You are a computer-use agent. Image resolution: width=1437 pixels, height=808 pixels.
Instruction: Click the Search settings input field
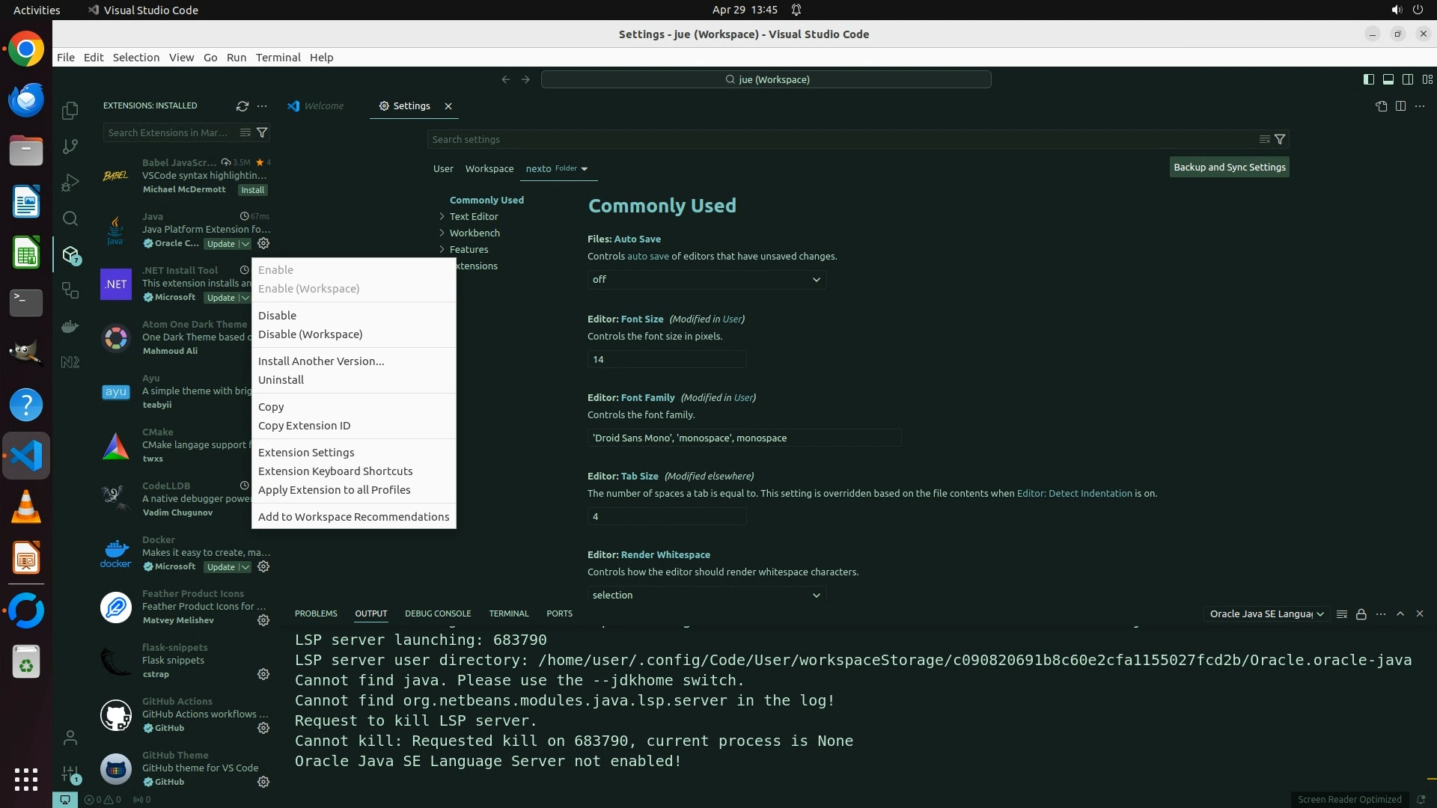[838, 140]
